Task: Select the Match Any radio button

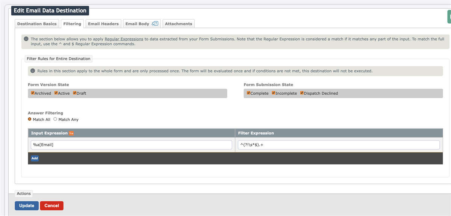Action: 55,119
